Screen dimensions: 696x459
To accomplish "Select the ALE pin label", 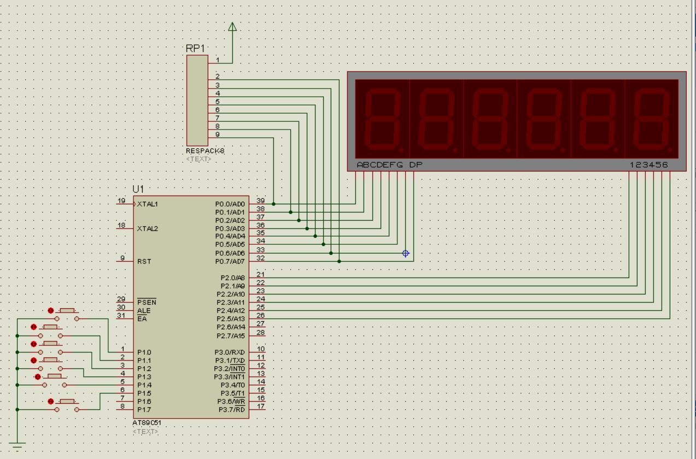I will click(x=143, y=310).
